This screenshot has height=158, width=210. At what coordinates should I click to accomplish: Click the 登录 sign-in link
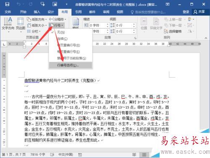(x=186, y=12)
